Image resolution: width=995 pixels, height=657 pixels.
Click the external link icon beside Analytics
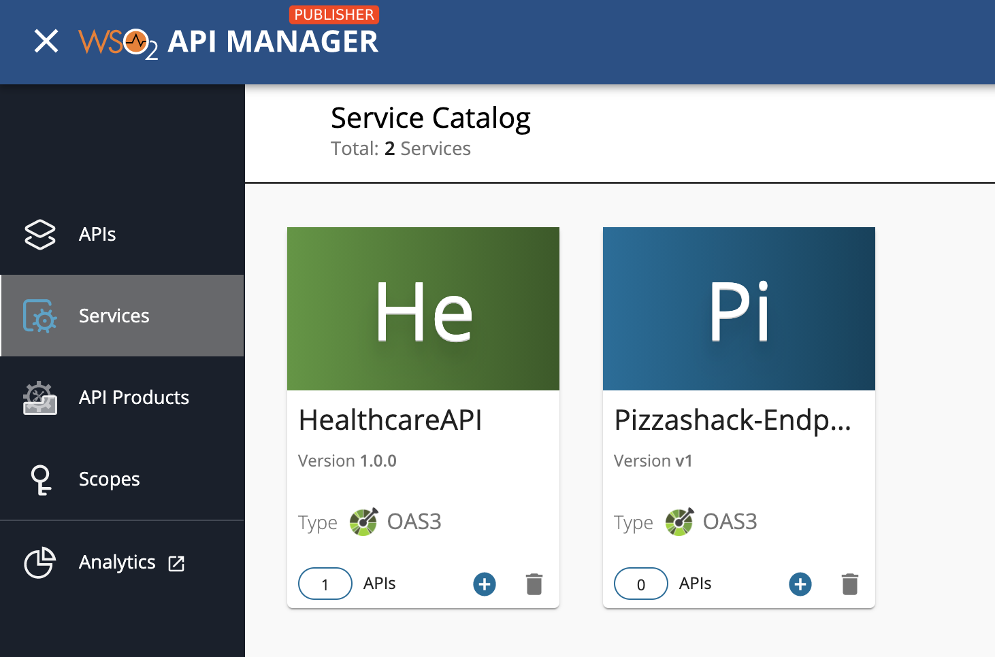(x=176, y=563)
